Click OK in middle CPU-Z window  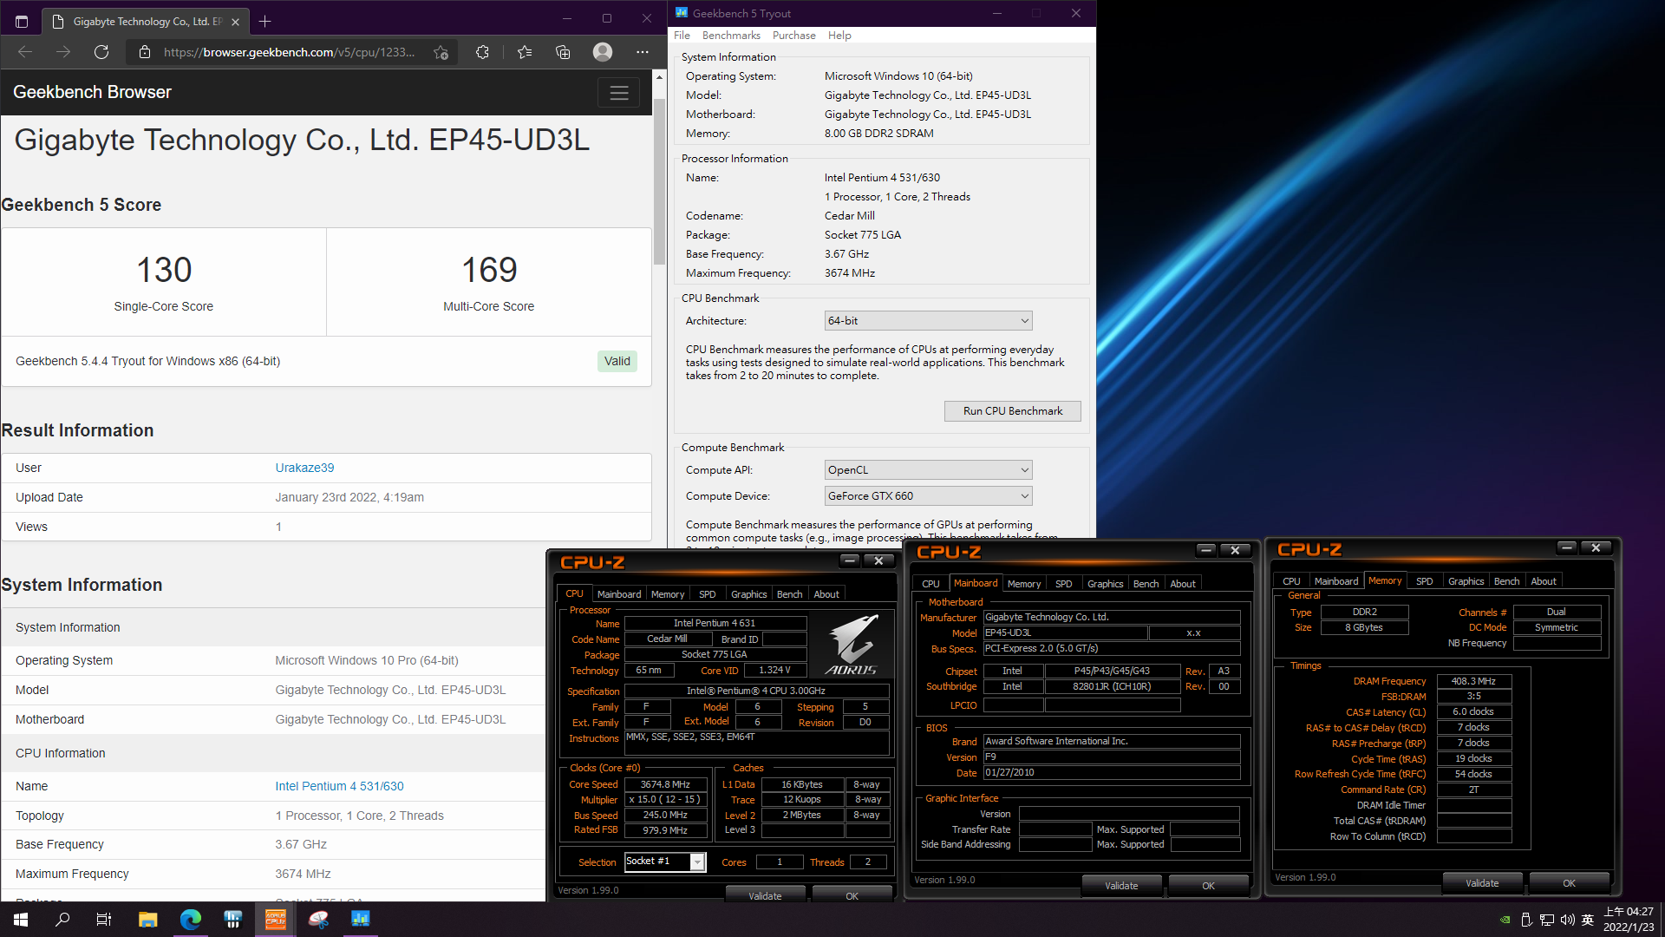(1208, 886)
